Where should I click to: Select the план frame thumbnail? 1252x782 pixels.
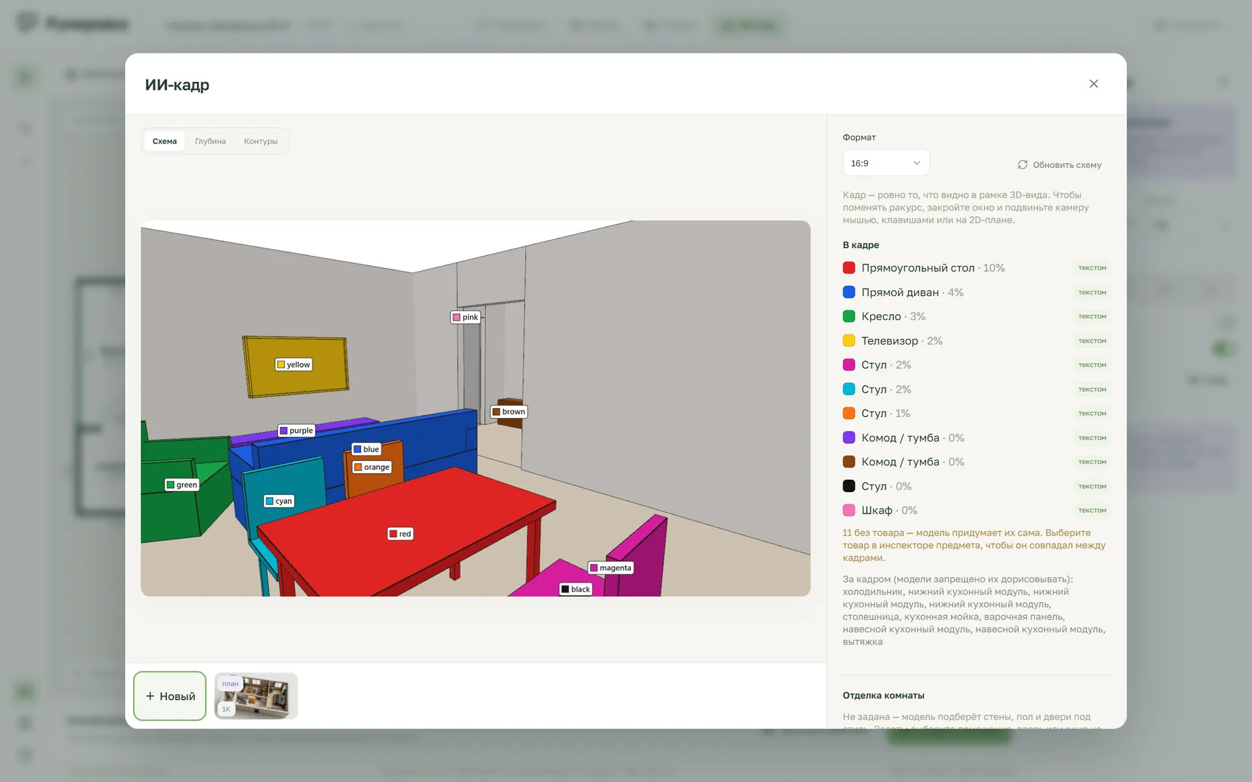point(256,696)
